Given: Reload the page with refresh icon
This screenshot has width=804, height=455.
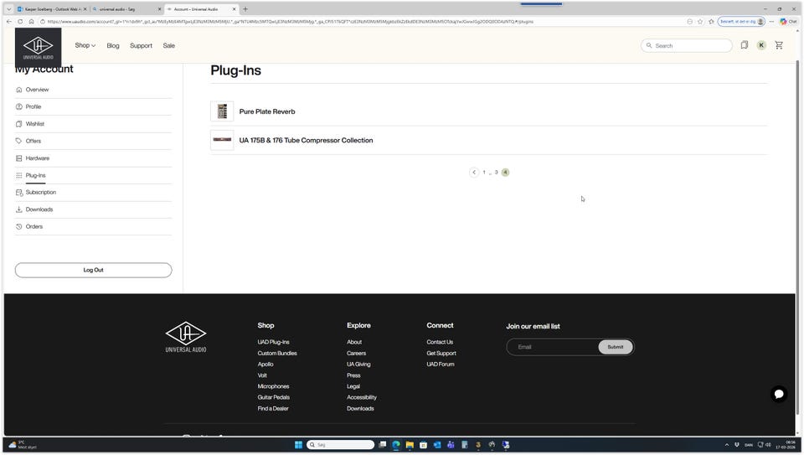Looking at the screenshot, I should click(20, 22).
